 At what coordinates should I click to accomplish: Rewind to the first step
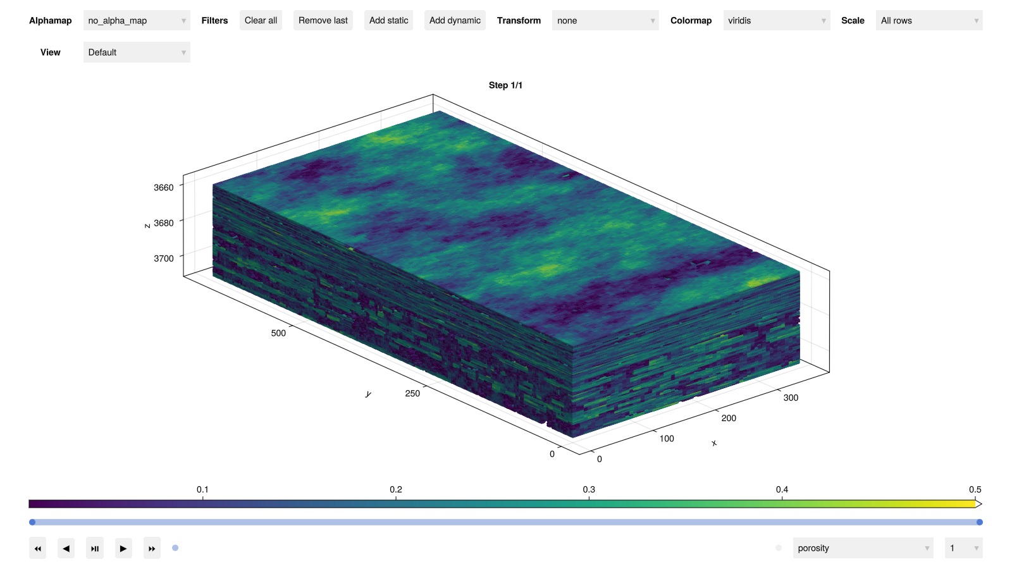coord(37,548)
